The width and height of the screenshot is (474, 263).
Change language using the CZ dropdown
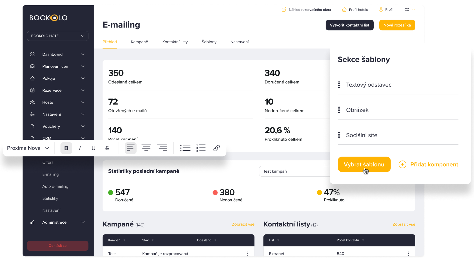[x=409, y=10]
